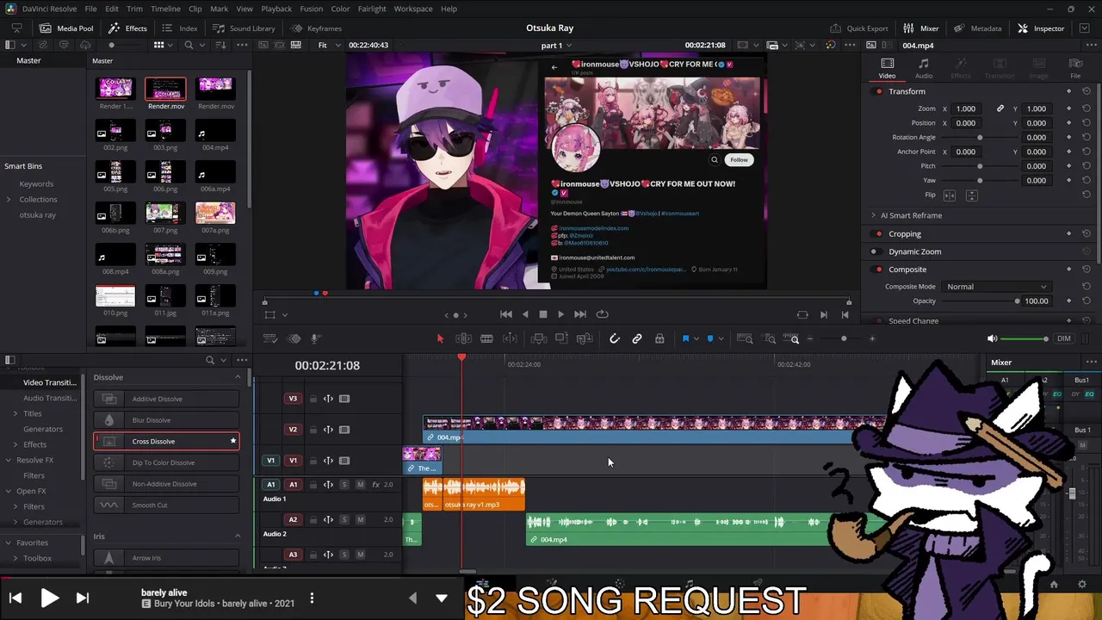Mute the Audio 2 track
The width and height of the screenshot is (1102, 620).
360,519
